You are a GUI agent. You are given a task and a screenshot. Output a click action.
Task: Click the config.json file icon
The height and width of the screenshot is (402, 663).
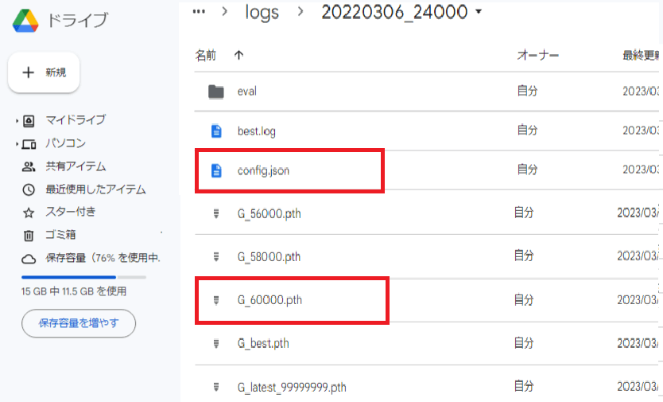215,170
